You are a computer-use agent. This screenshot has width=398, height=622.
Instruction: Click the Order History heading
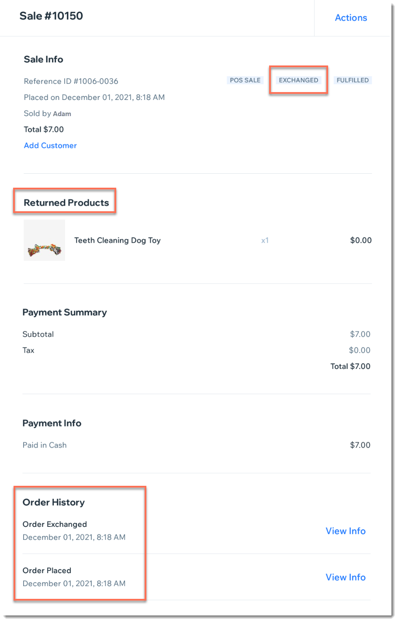[x=54, y=502]
